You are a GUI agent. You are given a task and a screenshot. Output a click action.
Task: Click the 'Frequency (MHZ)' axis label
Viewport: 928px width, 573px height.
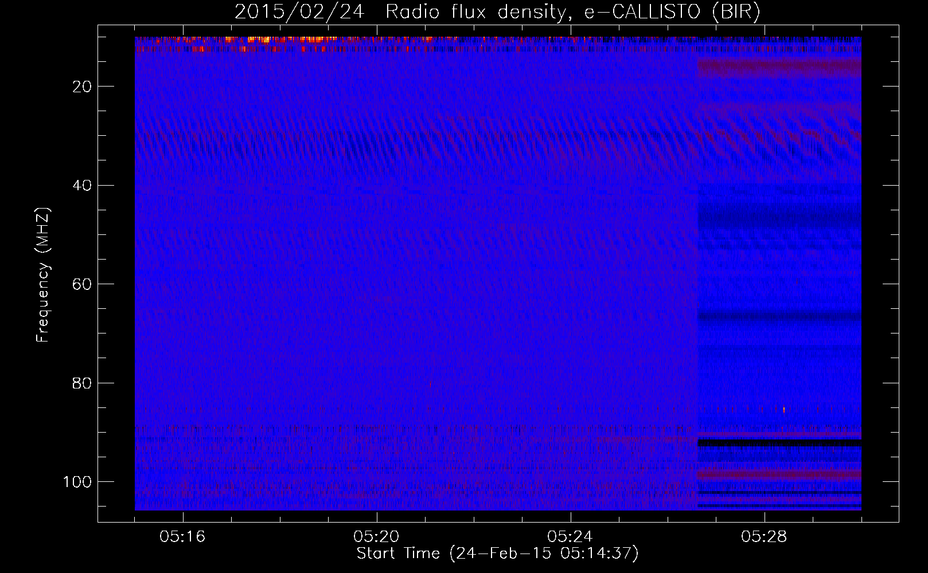[43, 275]
